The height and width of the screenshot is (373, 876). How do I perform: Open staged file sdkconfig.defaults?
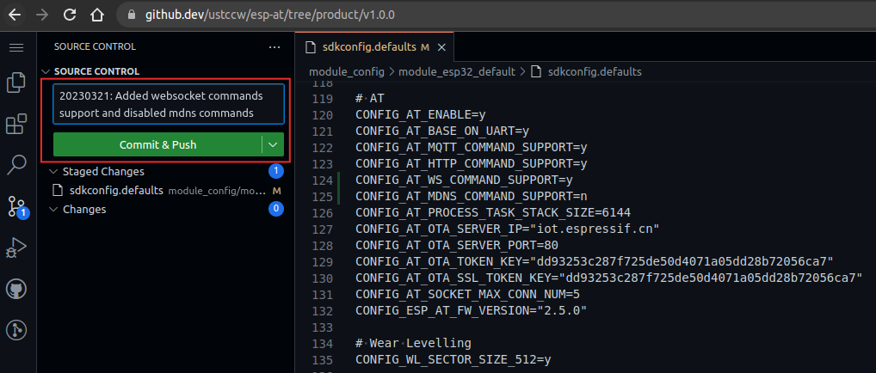116,190
